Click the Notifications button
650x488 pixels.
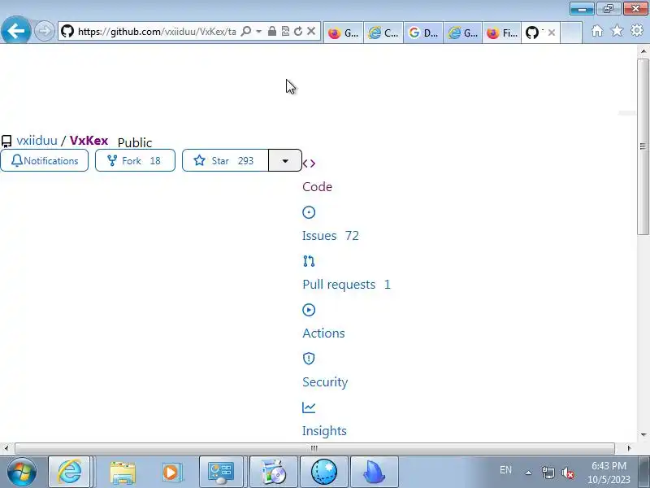[45, 160]
